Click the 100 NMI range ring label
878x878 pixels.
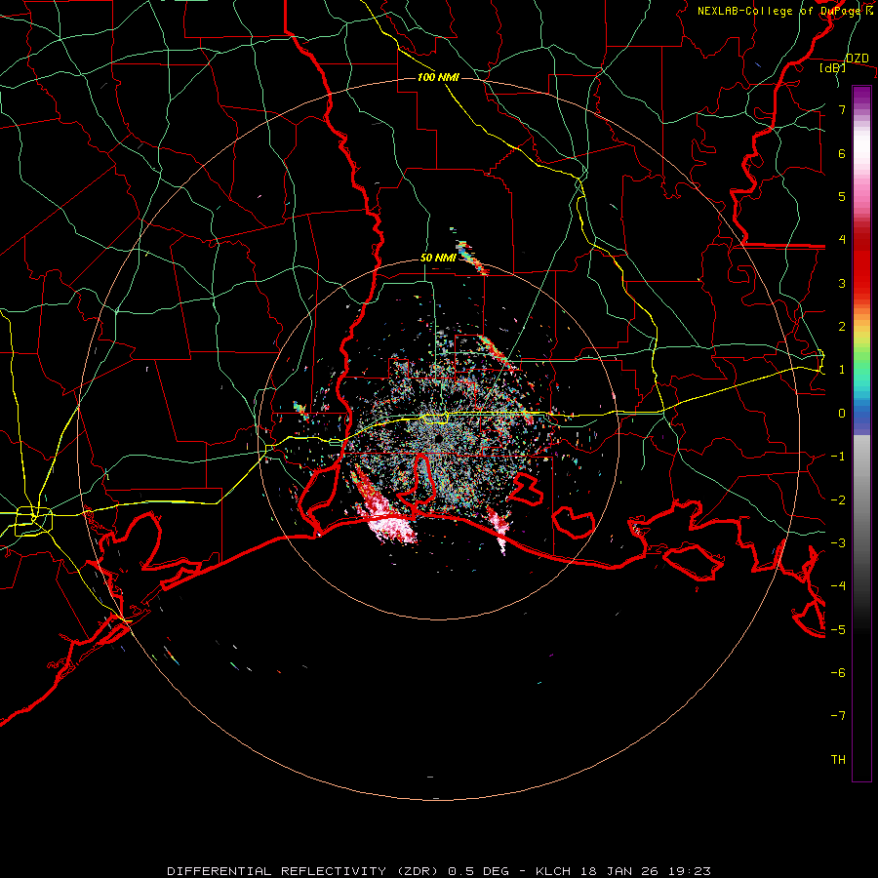point(438,77)
